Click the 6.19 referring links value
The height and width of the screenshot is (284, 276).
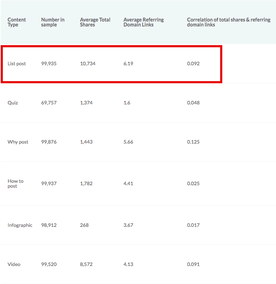pyautogui.click(x=128, y=64)
